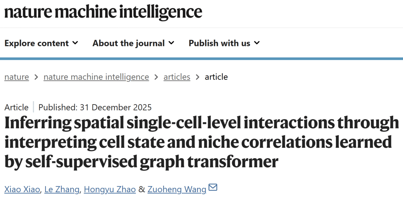403x200 pixels.
Task: Expand the Publish with us dropdown arrow
Action: pos(257,43)
